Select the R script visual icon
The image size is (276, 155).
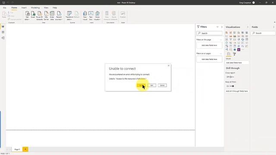tap(238, 46)
